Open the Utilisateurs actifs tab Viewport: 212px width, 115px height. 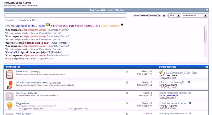tap(28, 20)
